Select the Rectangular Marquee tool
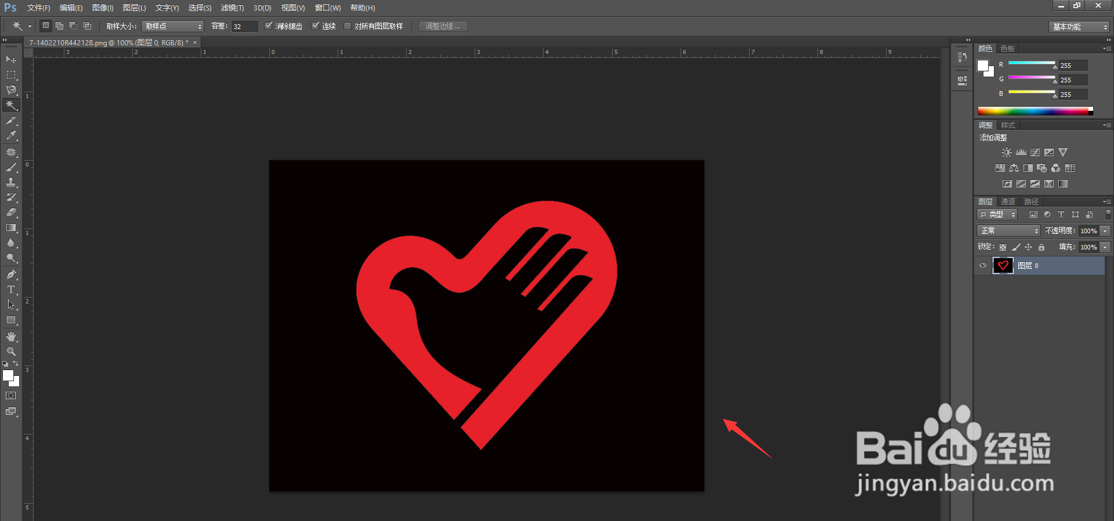 click(x=11, y=75)
